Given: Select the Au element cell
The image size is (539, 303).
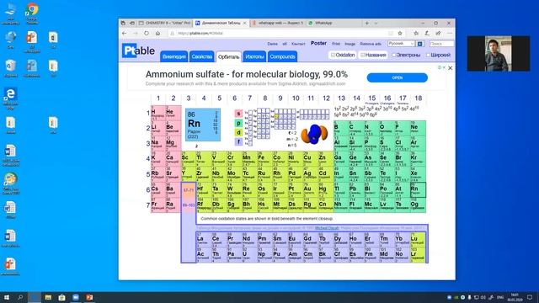Looking at the screenshot, I should [x=311, y=190].
